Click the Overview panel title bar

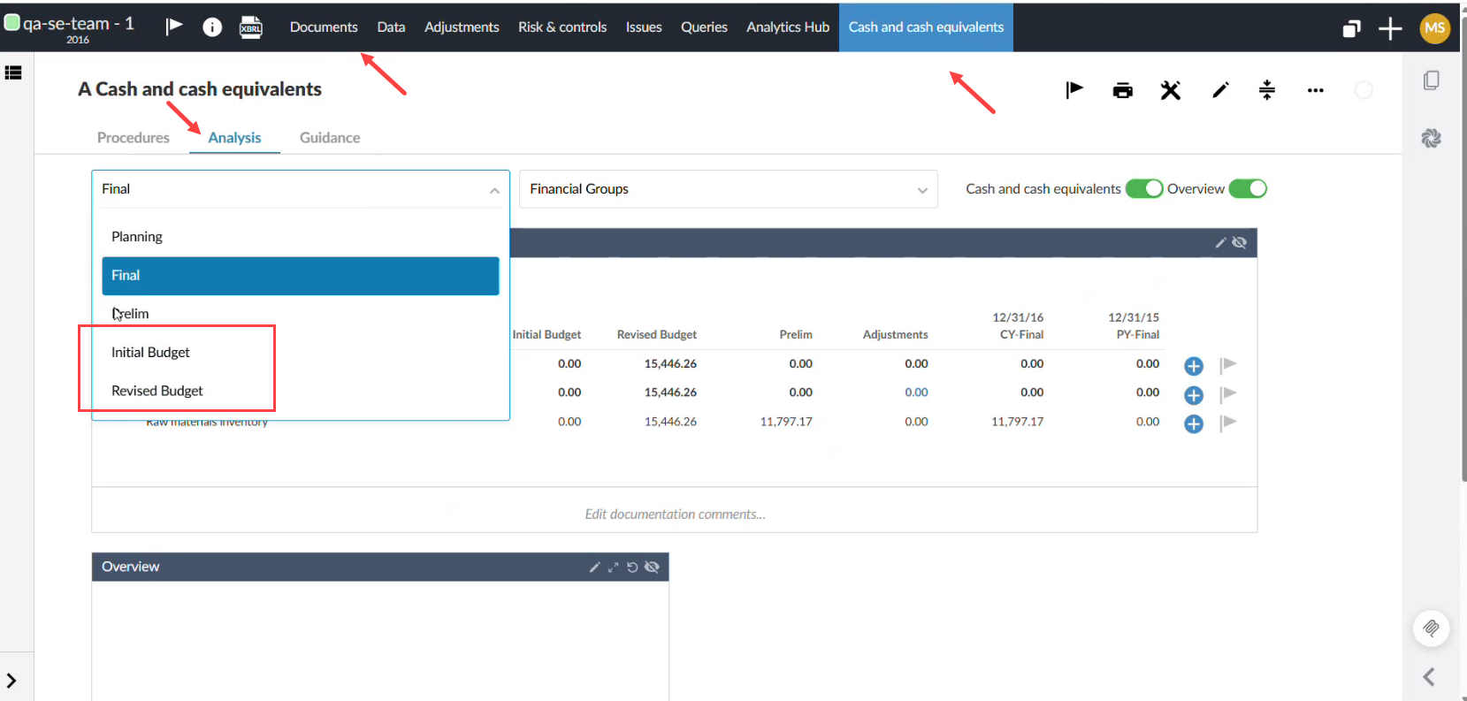[380, 567]
